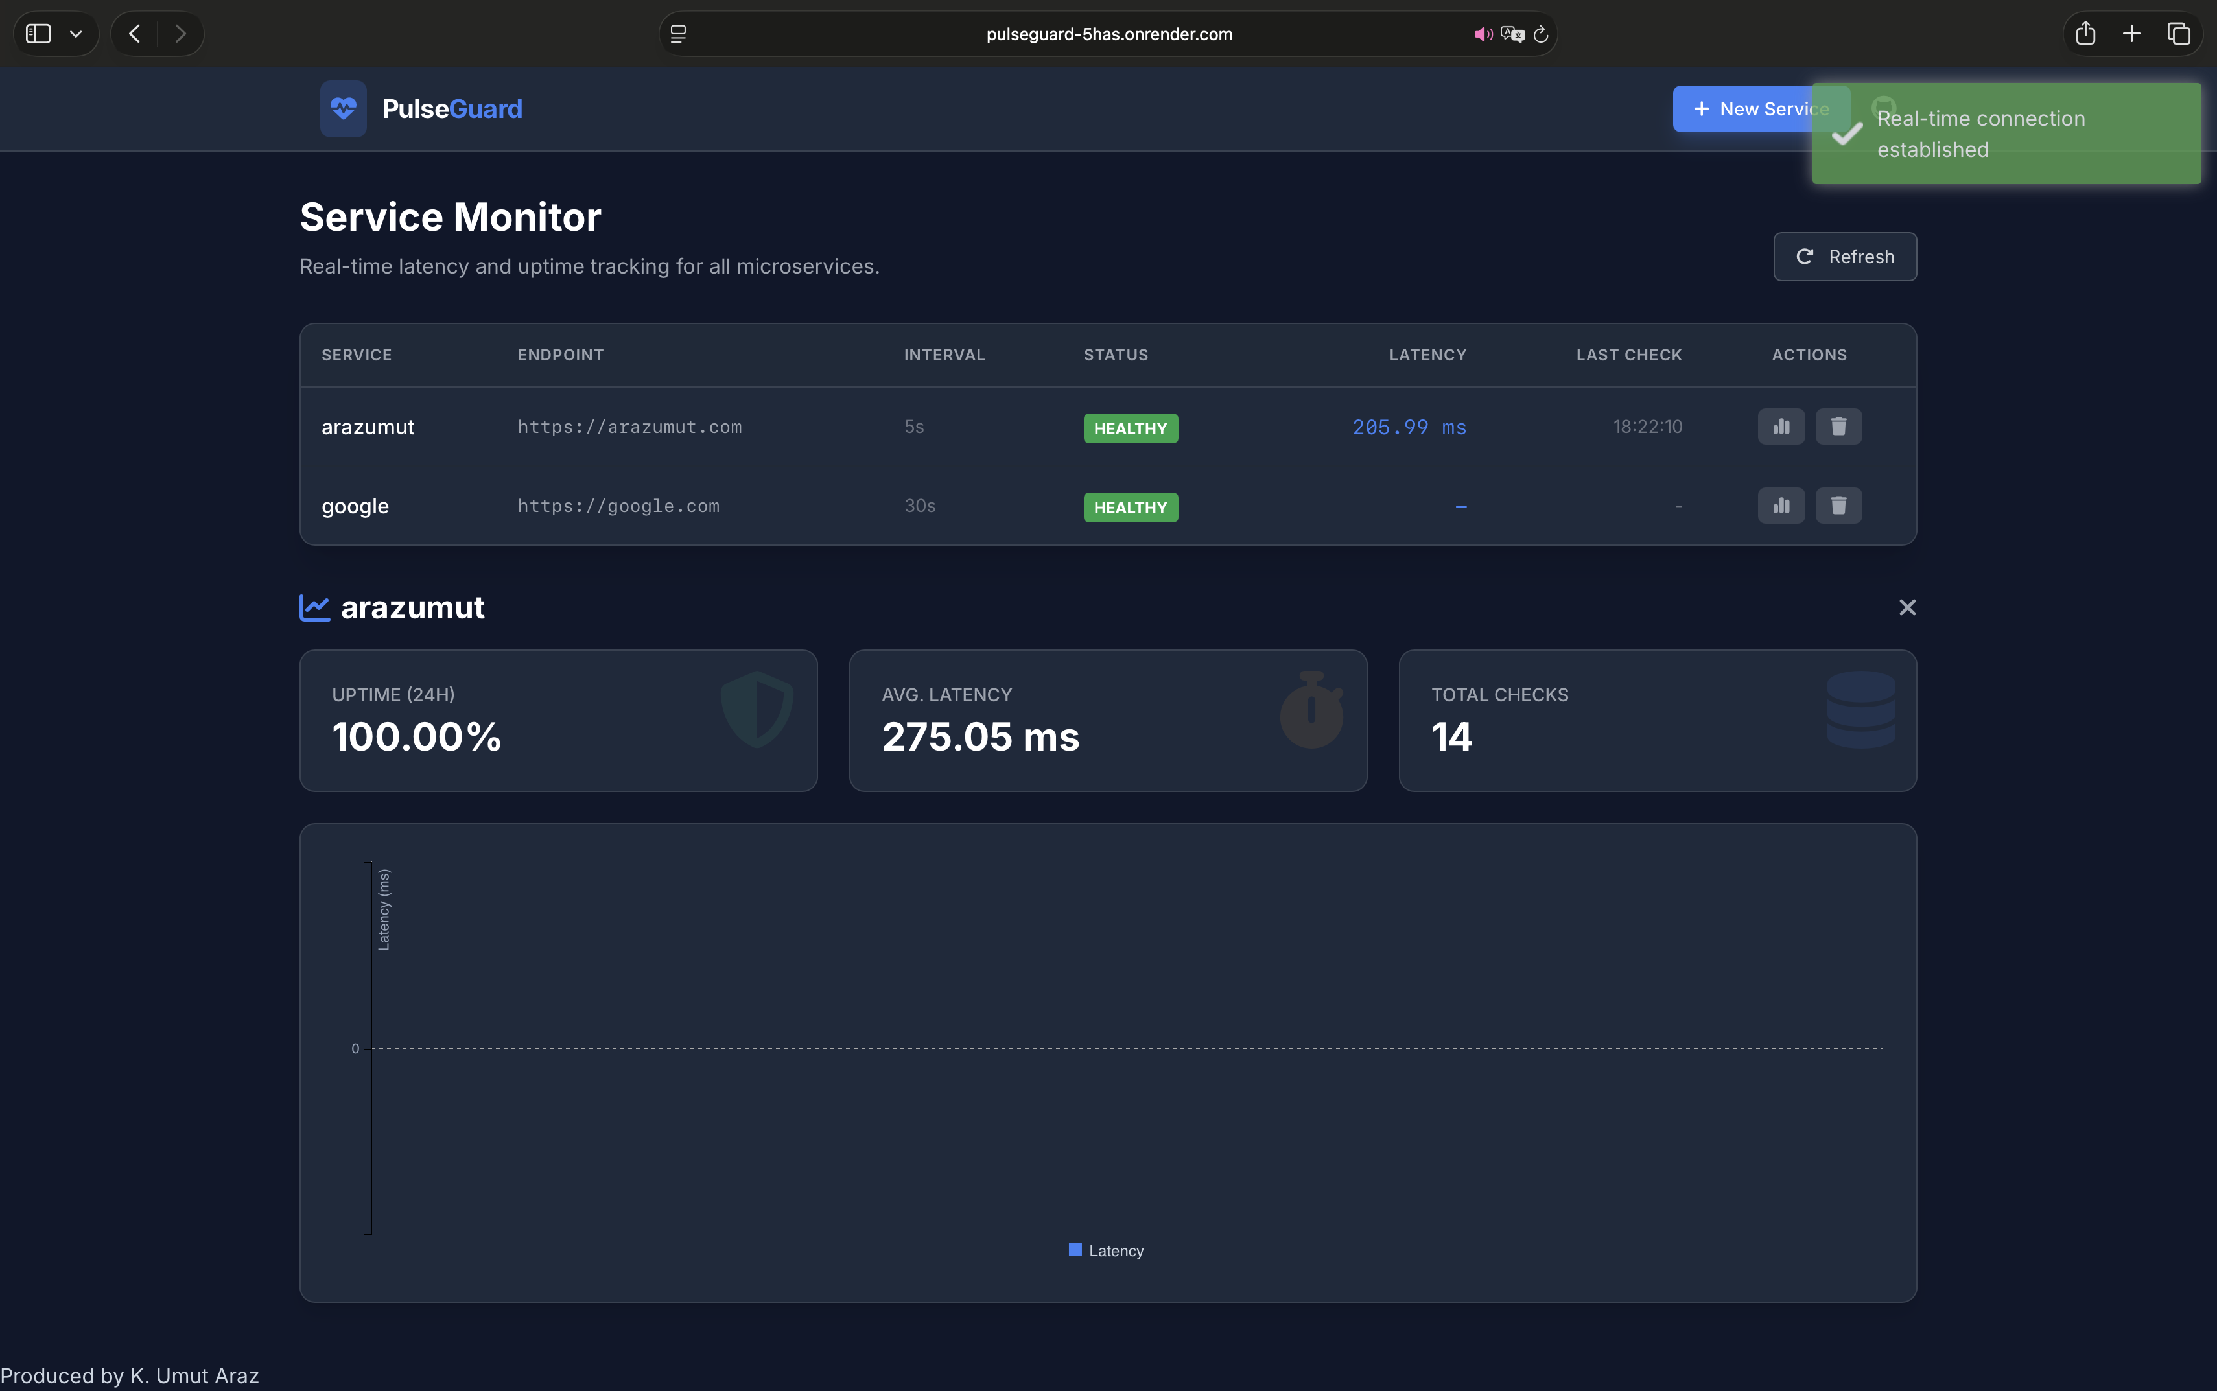Open the sidebar options chevron dropdown
2217x1391 pixels.
(x=77, y=33)
